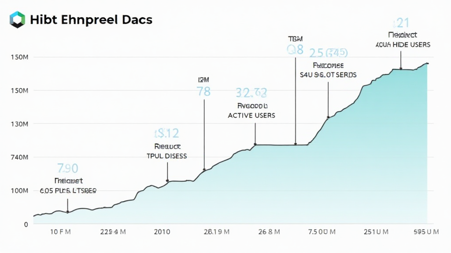Select the data point below the 7.90 annotation
Screen dimensions: 451x253
(67, 212)
